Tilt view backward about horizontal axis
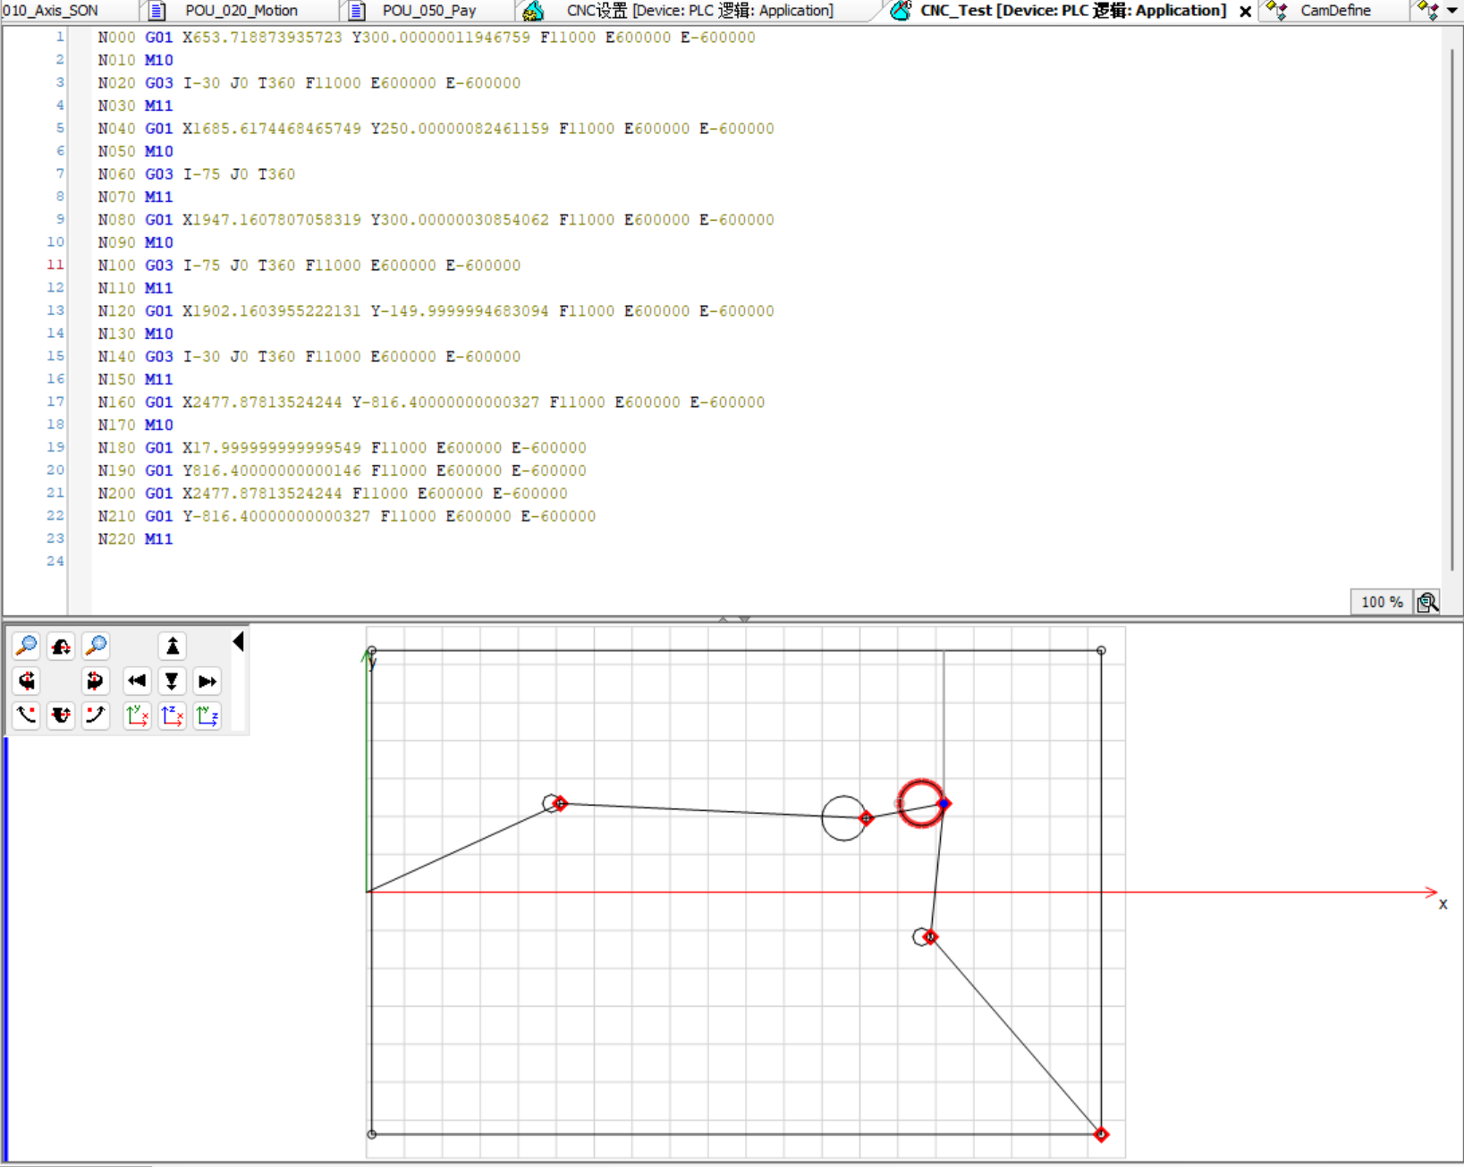Screen dimensions: 1464x1167 61,715
